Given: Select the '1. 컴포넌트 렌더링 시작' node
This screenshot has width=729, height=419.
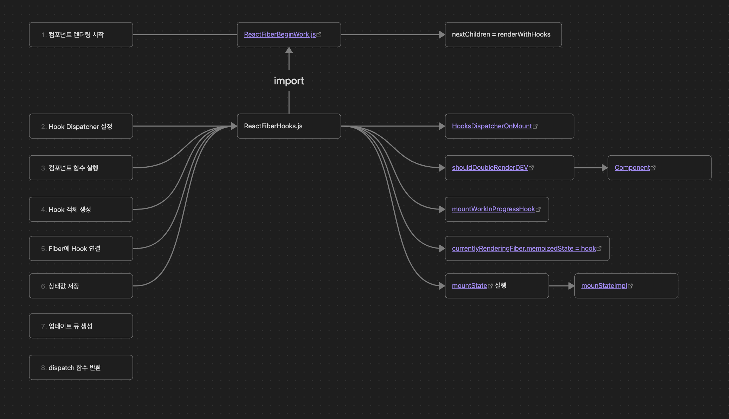Looking at the screenshot, I should click(x=81, y=35).
